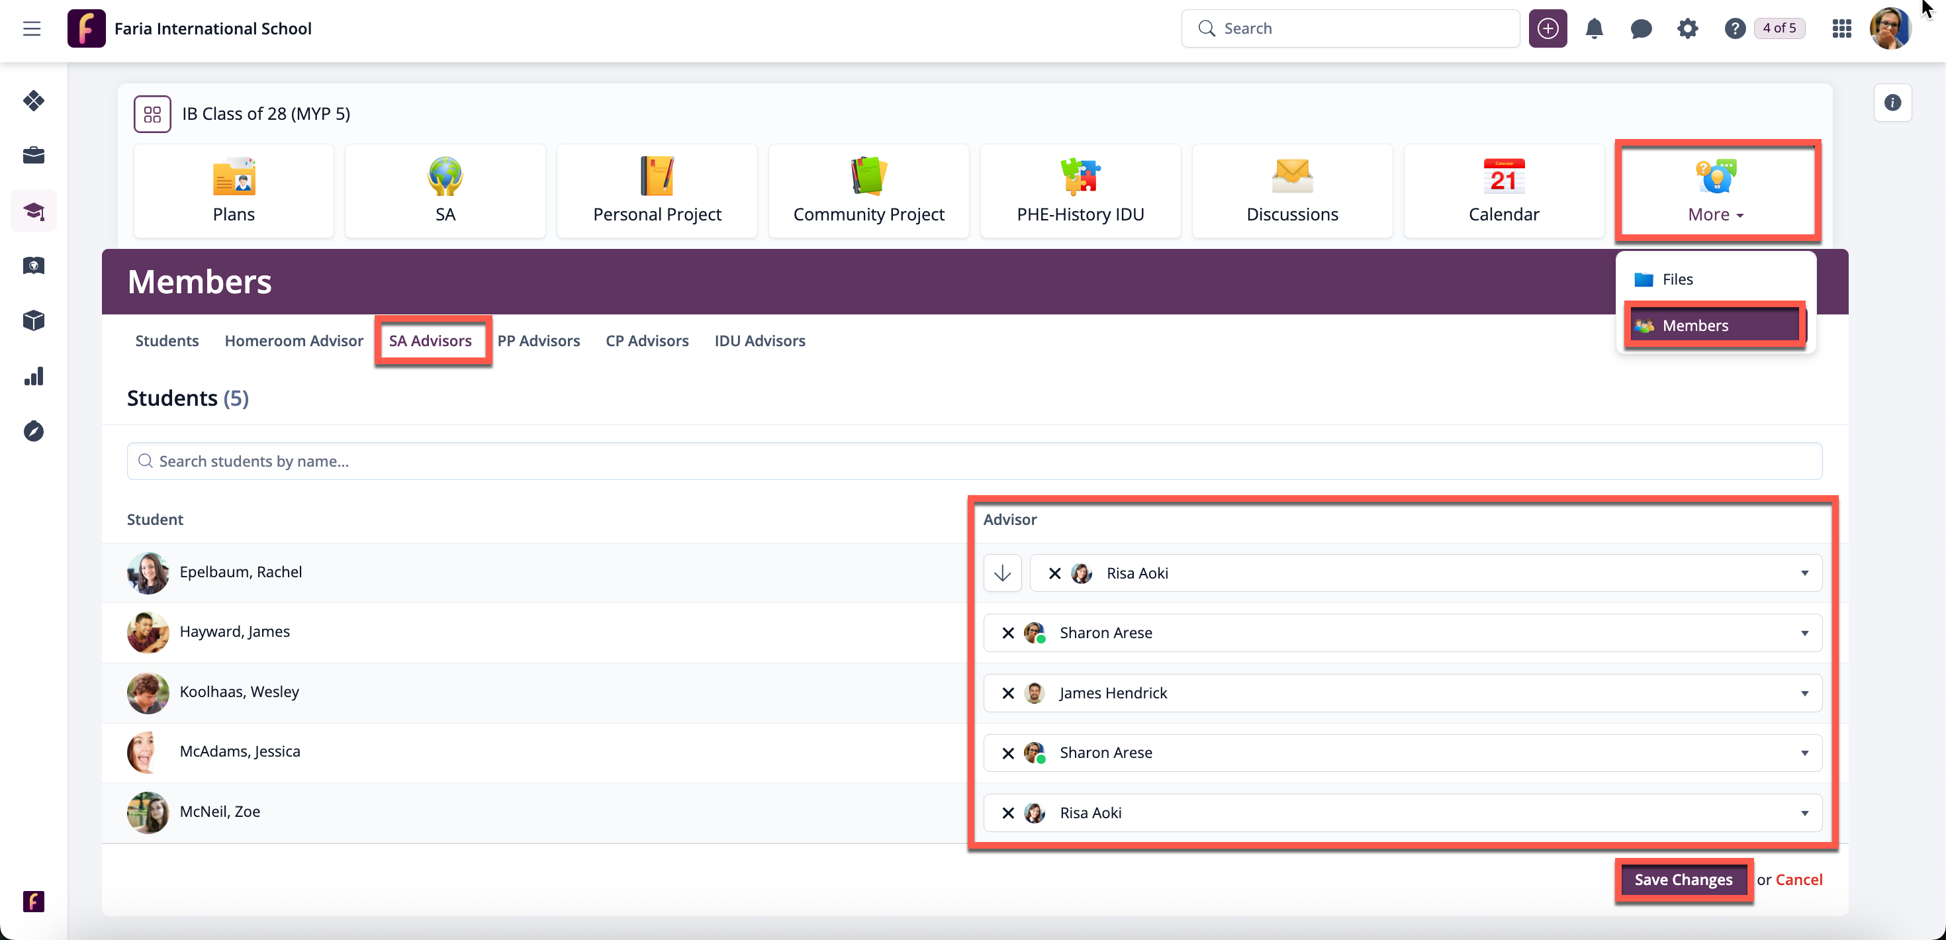Expand advisor dropdown for Hayward, James
Screen dimensions: 1946x940
pos(1804,634)
